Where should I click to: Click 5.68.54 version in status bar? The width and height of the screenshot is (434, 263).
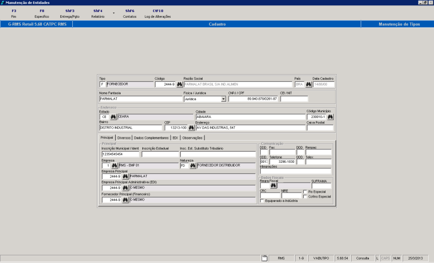[x=342, y=258]
